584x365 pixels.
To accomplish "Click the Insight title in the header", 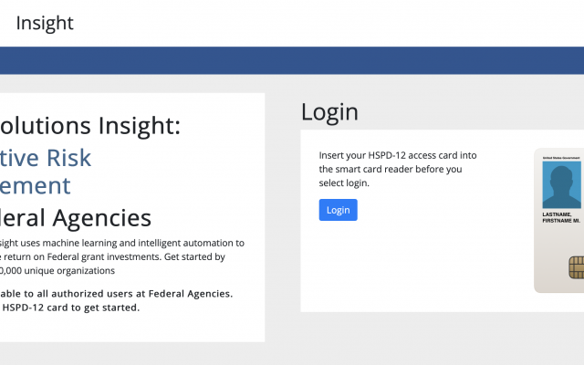I will (45, 23).
